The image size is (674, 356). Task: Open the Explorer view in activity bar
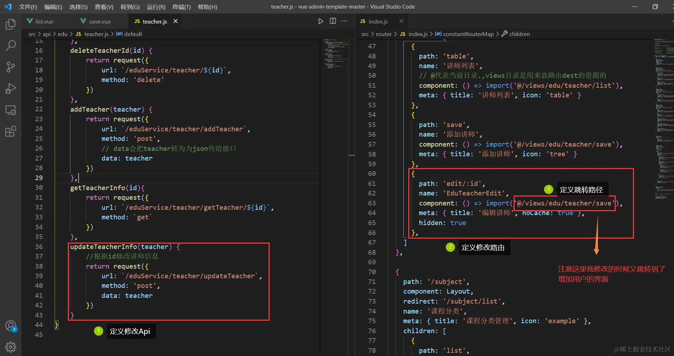point(11,24)
